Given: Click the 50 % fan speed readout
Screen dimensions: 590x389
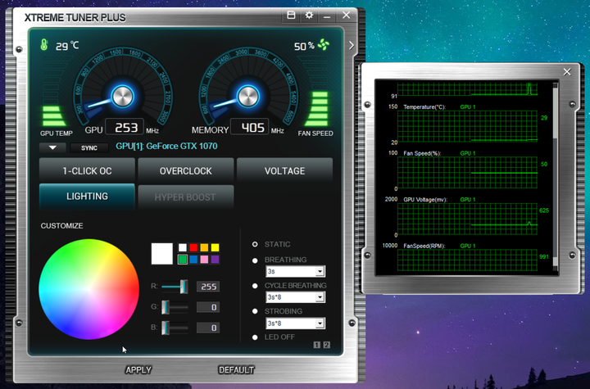Looking at the screenshot, I should tap(304, 46).
